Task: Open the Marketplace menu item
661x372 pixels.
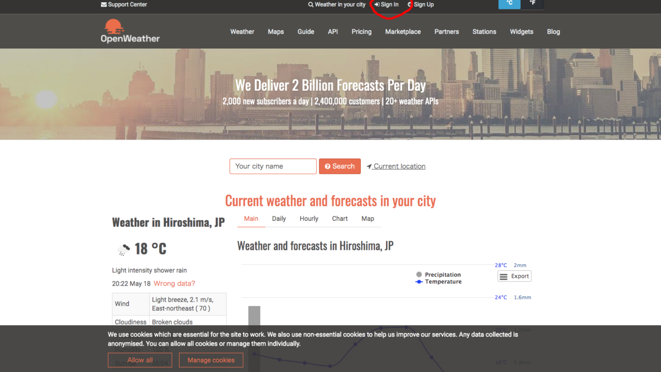Action: pos(403,32)
